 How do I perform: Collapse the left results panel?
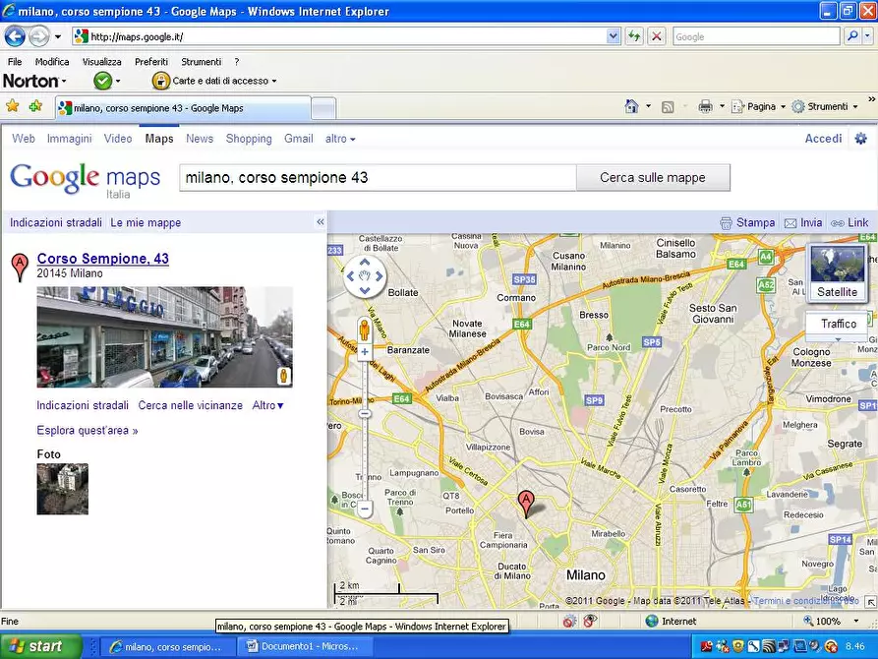pos(320,222)
